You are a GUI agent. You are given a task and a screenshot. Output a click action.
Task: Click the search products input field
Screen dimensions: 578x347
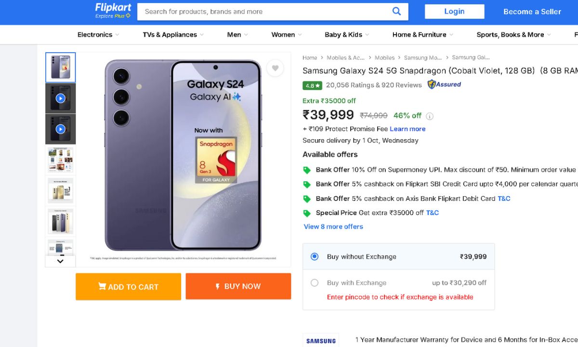point(265,12)
